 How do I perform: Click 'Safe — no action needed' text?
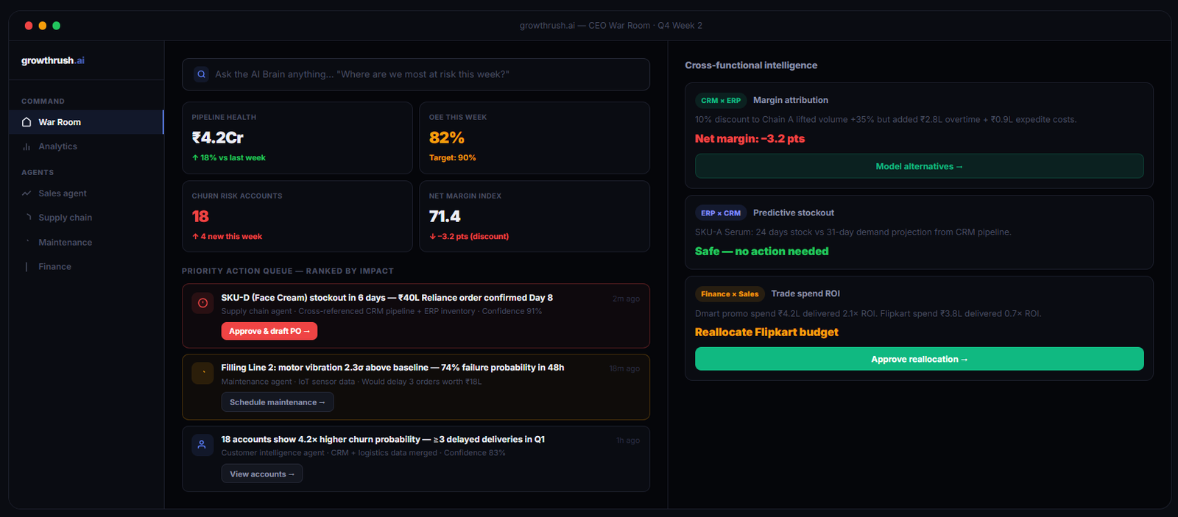click(x=762, y=252)
